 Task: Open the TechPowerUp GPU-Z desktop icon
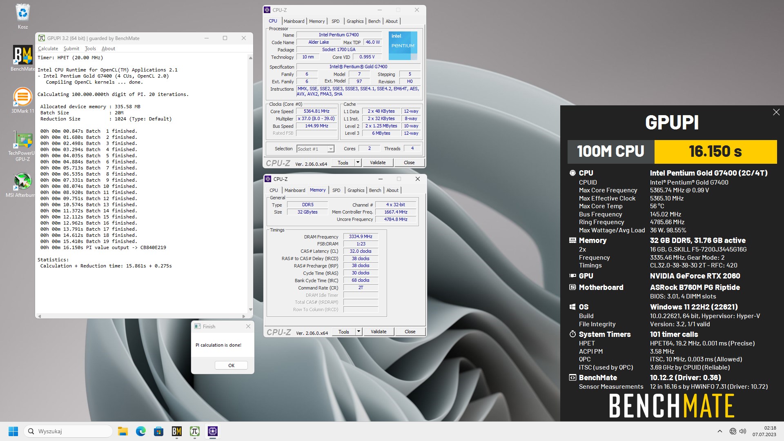(x=23, y=140)
